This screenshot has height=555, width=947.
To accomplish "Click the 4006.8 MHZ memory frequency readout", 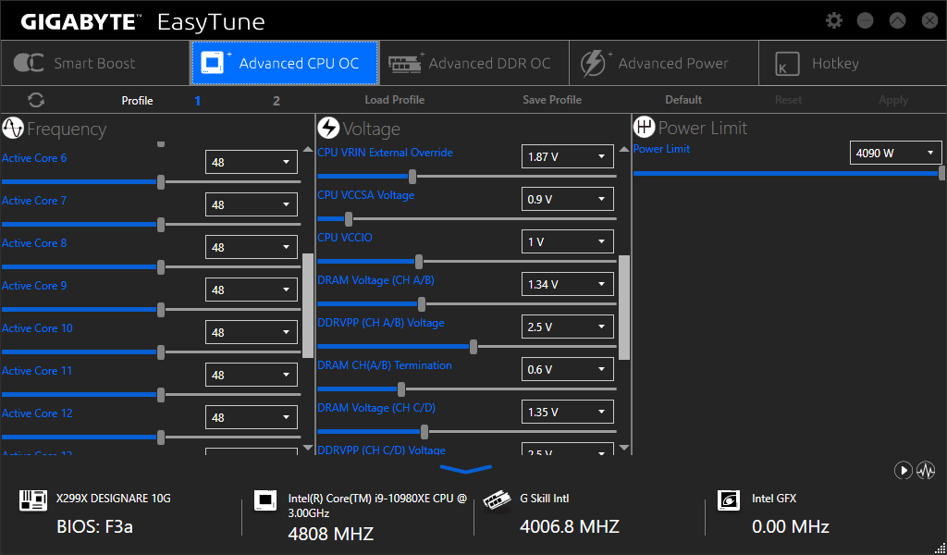I will [x=570, y=526].
